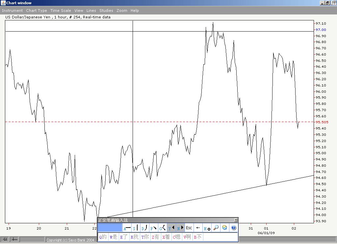Click the turning stroke key G
The width and height of the screenshot is (337, 244).
(163, 228)
